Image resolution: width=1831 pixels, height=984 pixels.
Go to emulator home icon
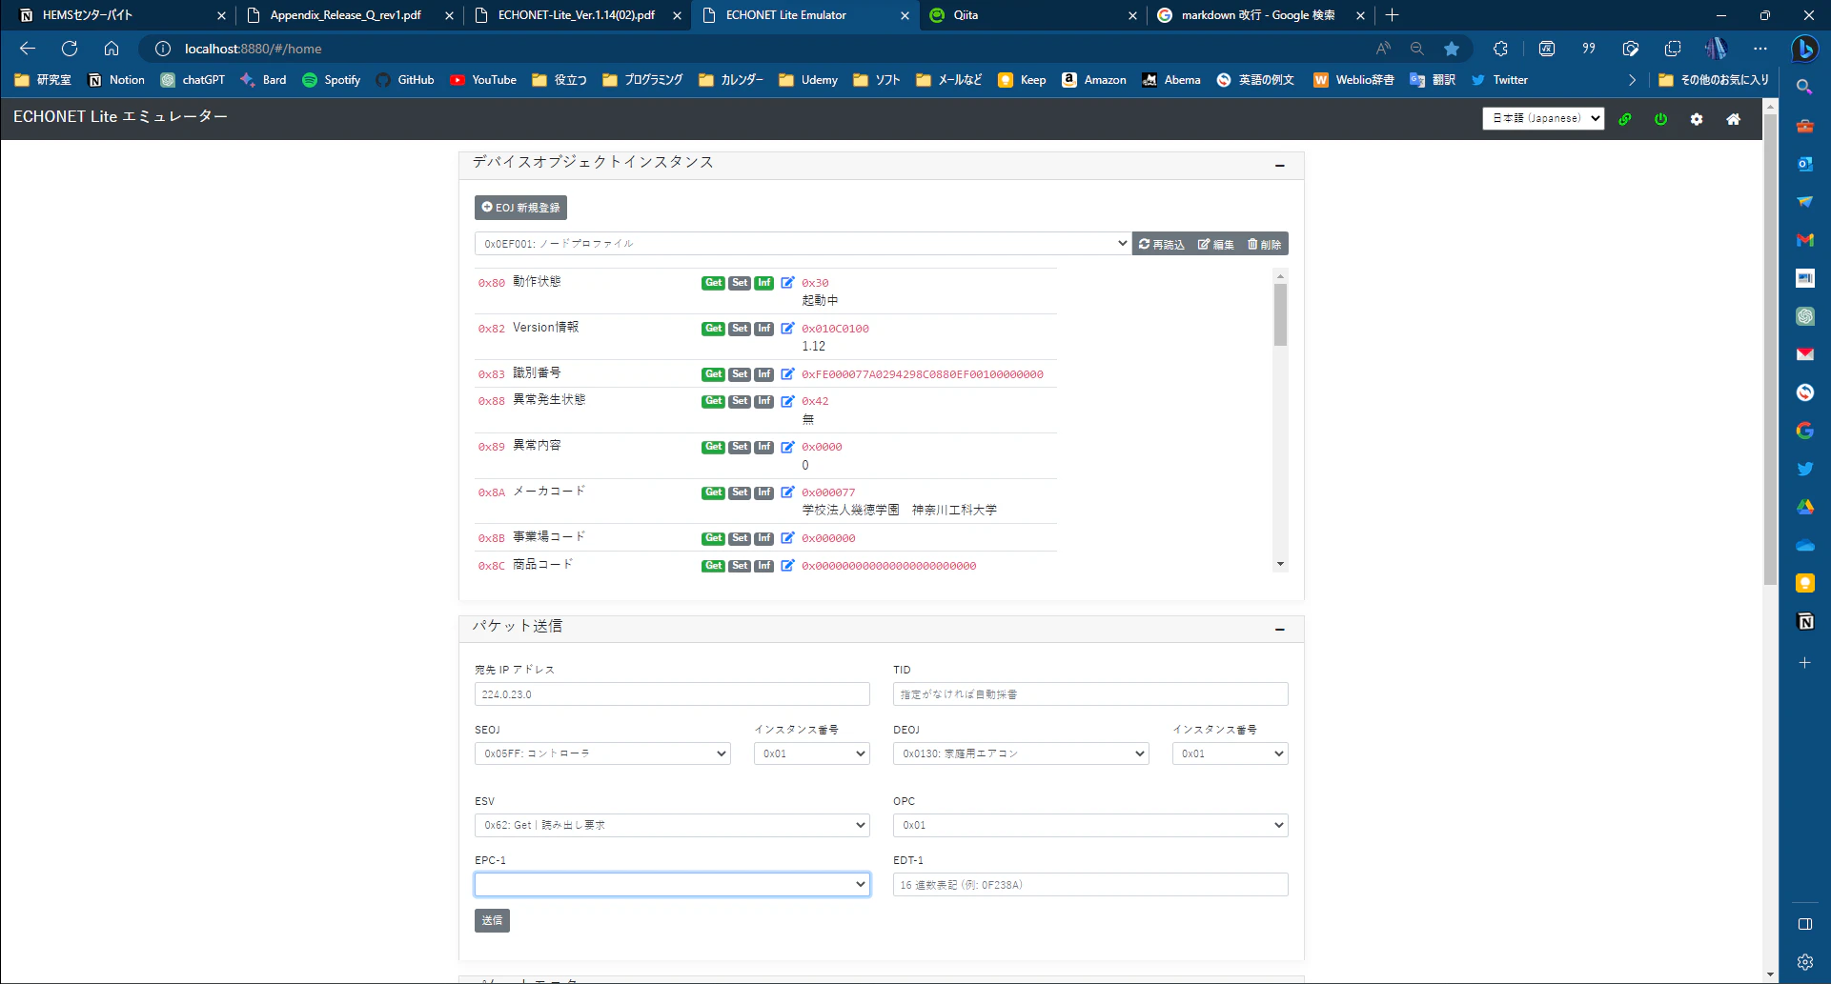[1734, 119]
